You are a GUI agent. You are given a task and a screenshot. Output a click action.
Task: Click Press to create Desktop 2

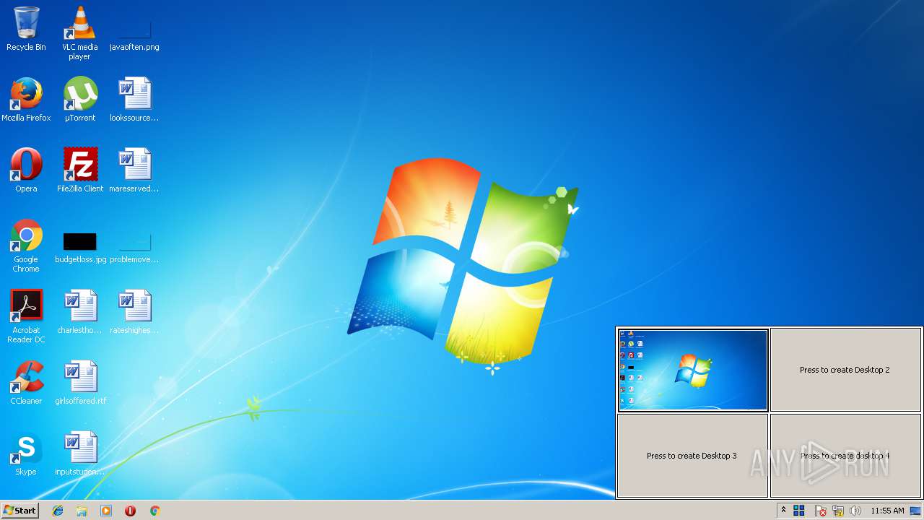[845, 370]
